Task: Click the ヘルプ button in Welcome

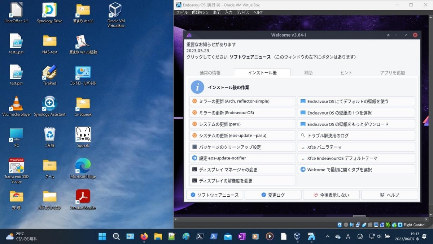Action: coord(390,195)
